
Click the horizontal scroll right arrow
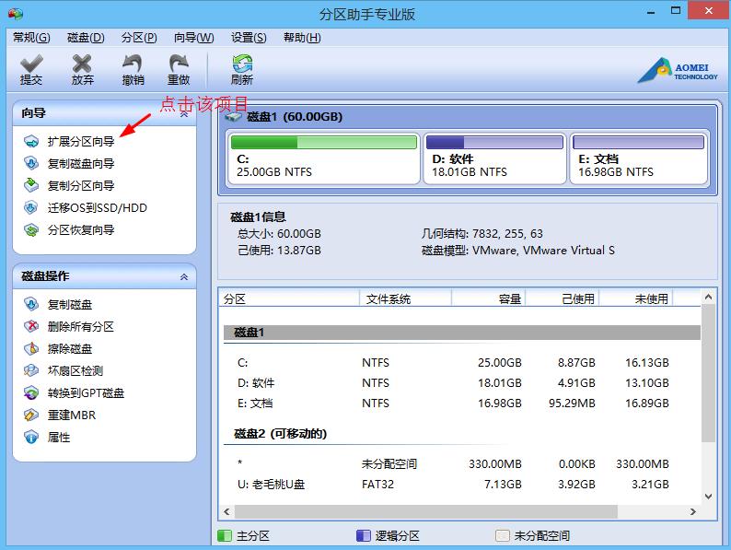click(x=693, y=511)
